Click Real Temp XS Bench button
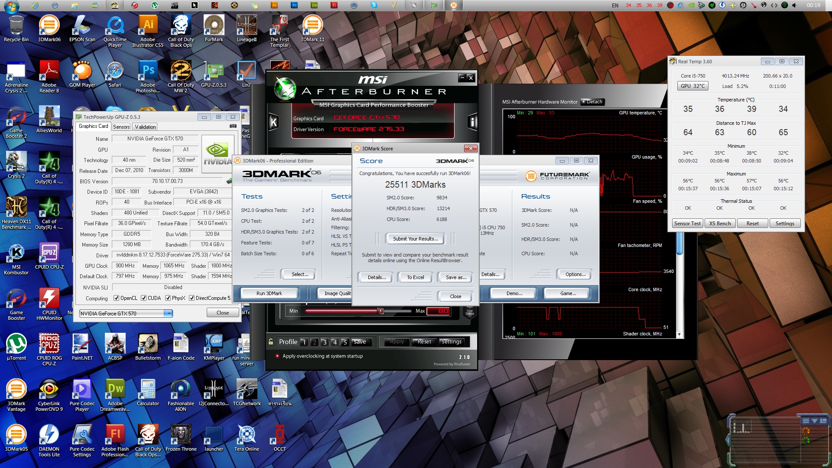Screen dimensions: 832x468 pyautogui.click(x=720, y=224)
